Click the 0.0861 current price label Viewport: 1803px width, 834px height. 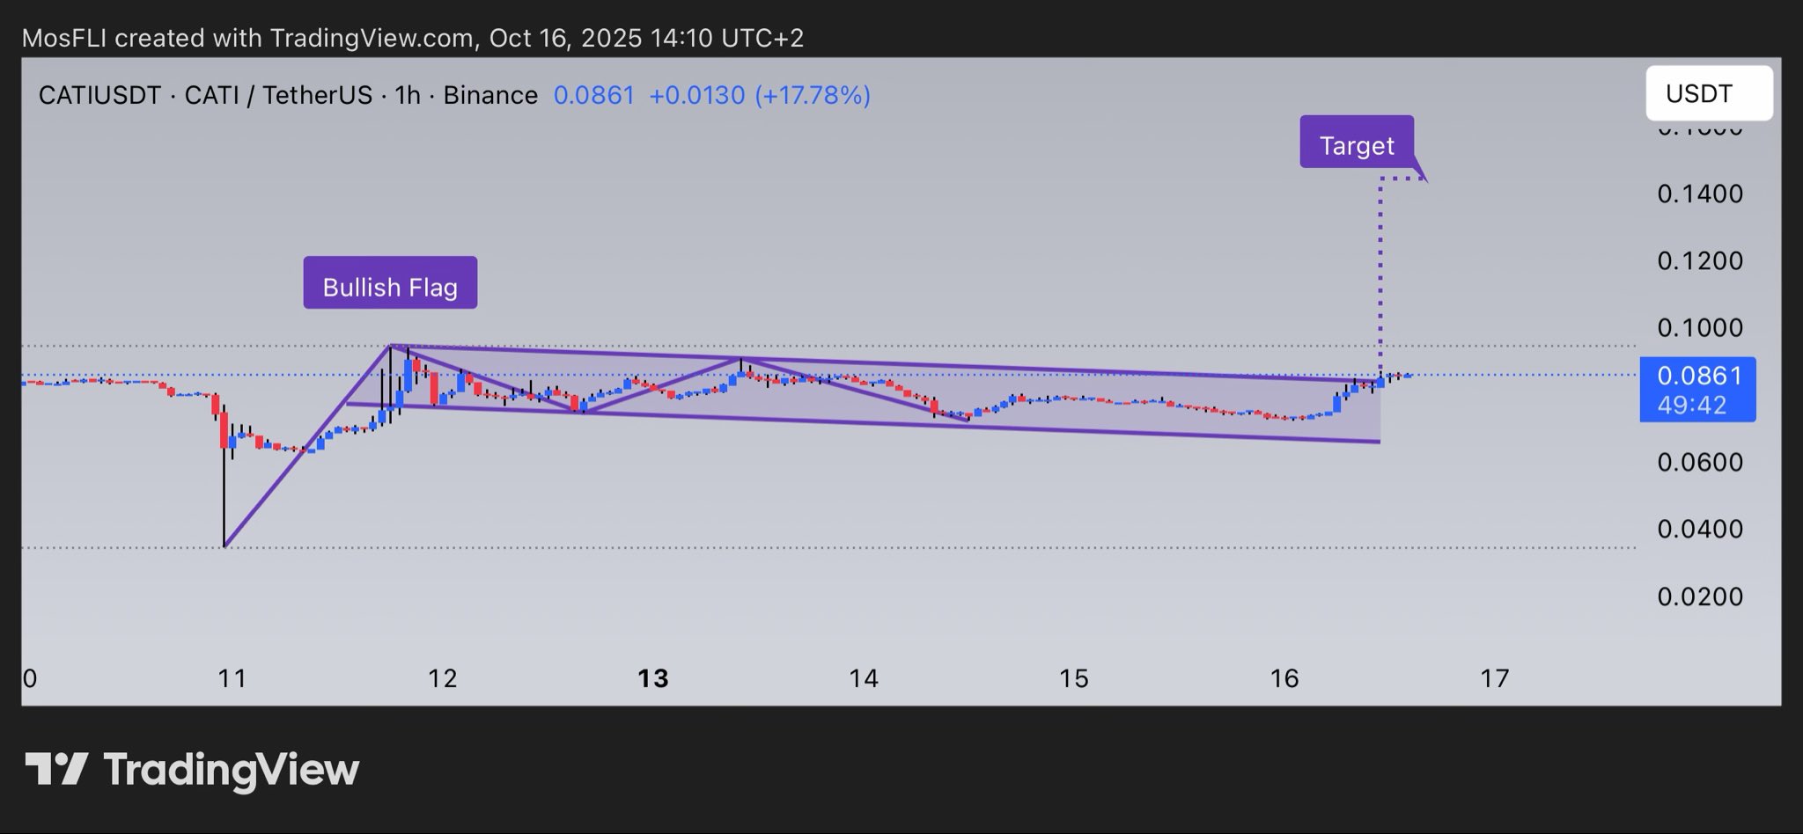point(1697,377)
